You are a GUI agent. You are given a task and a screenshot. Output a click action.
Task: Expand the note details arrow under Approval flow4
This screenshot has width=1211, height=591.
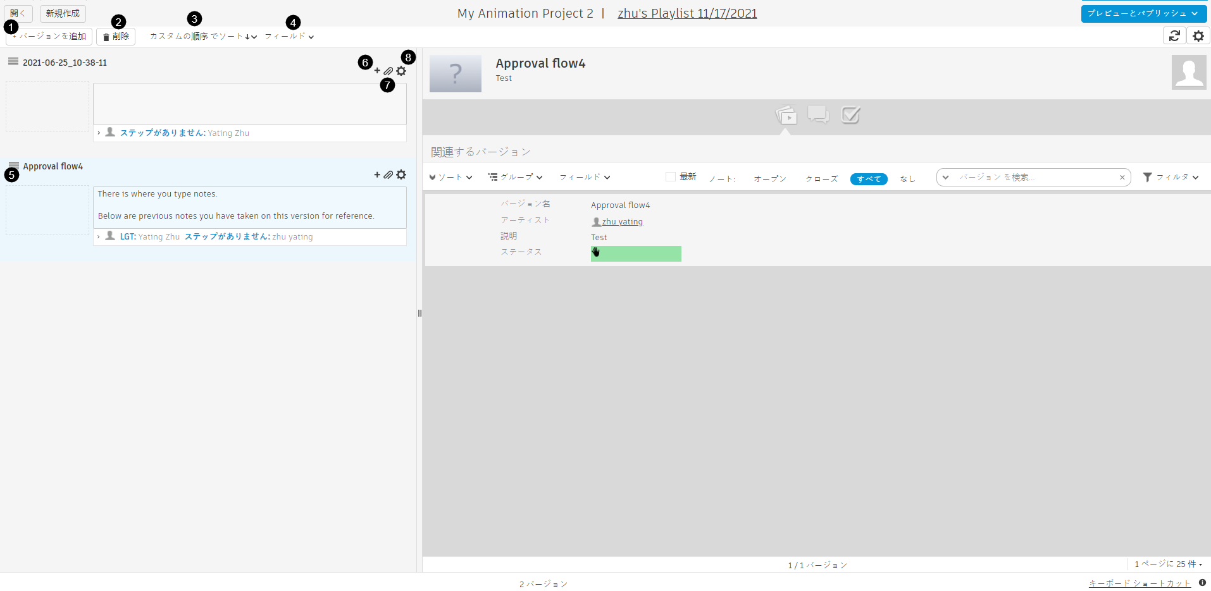pyautogui.click(x=99, y=236)
